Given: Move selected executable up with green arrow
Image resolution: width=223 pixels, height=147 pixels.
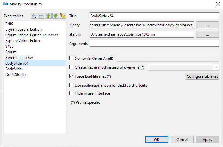Looking at the screenshot, I should [x=48, y=16].
